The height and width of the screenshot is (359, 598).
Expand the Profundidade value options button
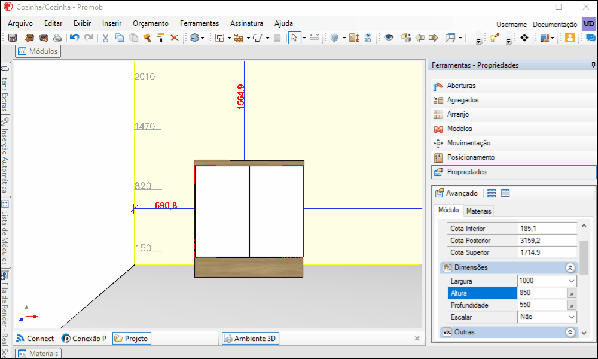pyautogui.click(x=571, y=305)
